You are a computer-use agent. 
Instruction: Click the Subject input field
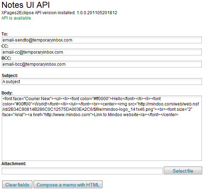click(x=102, y=81)
